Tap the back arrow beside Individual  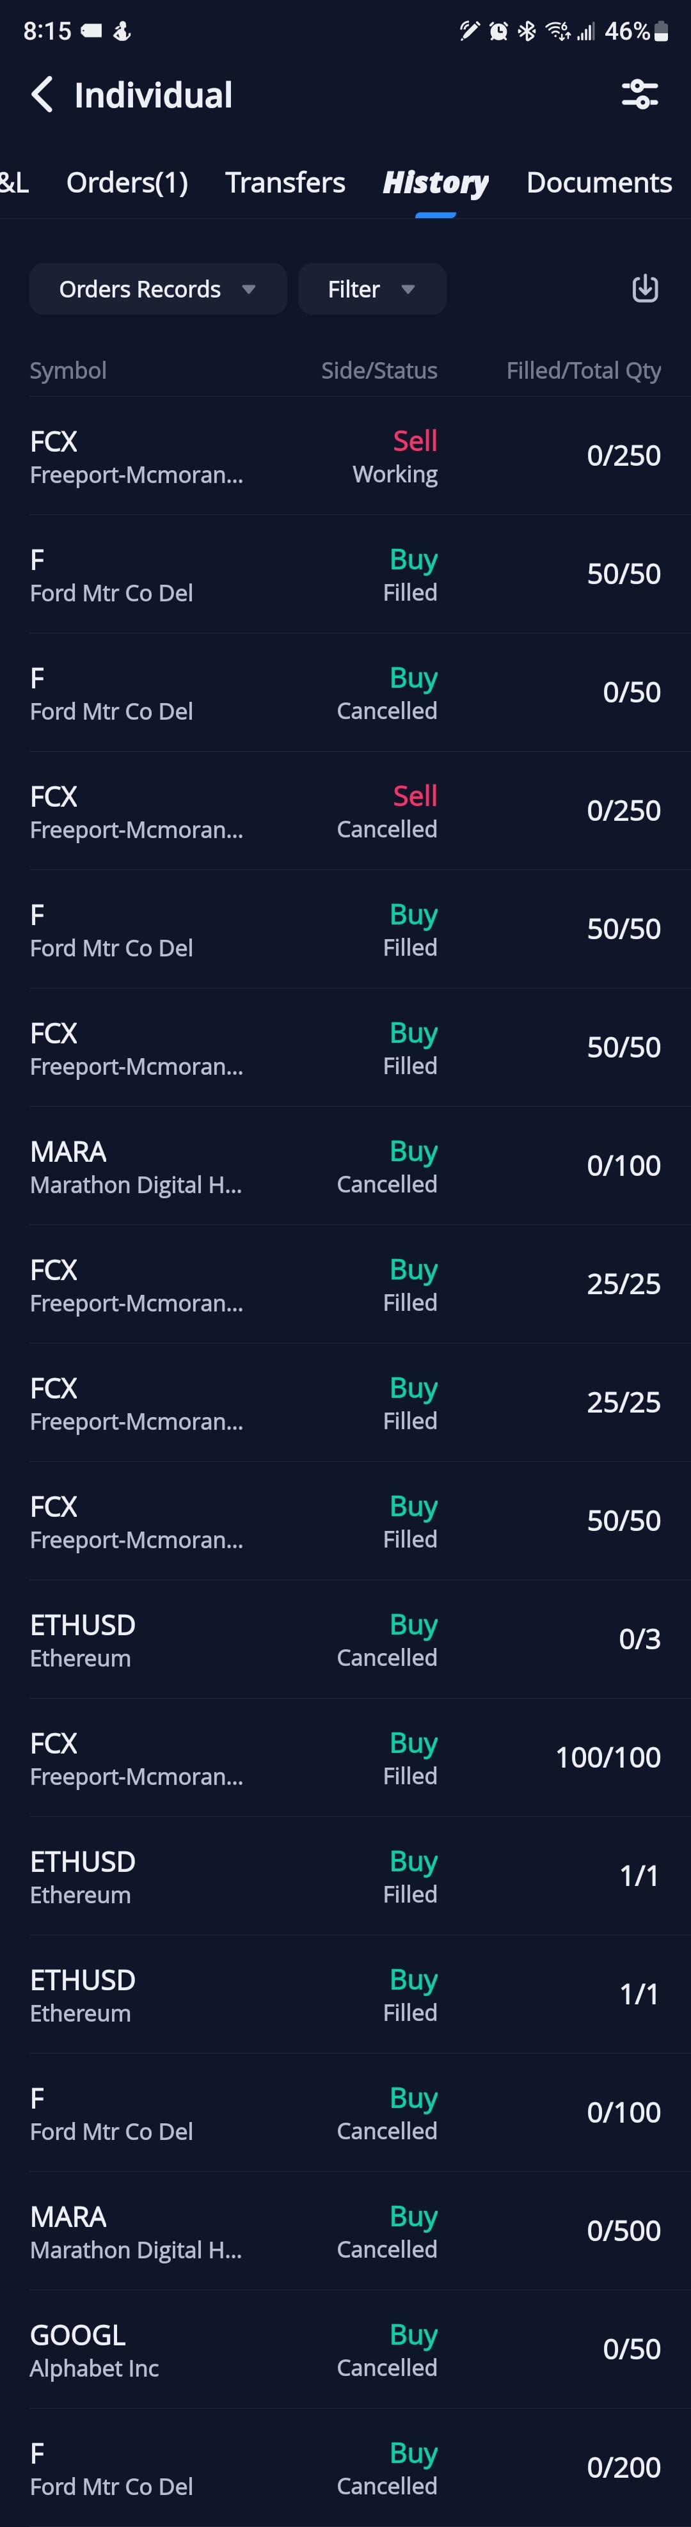[41, 95]
